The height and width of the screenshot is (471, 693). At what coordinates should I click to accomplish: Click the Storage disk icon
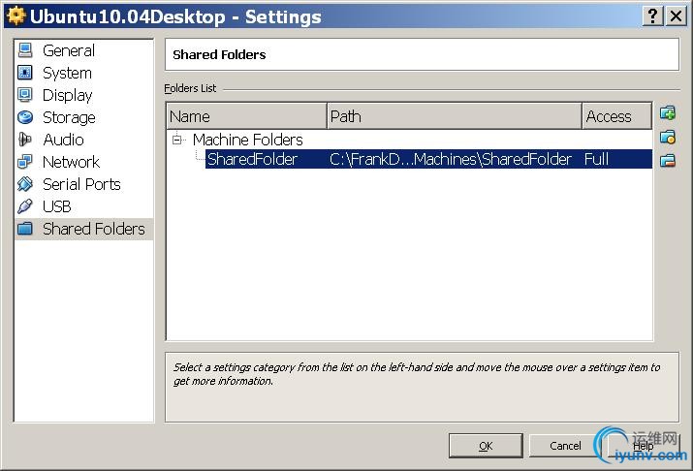tap(25, 117)
